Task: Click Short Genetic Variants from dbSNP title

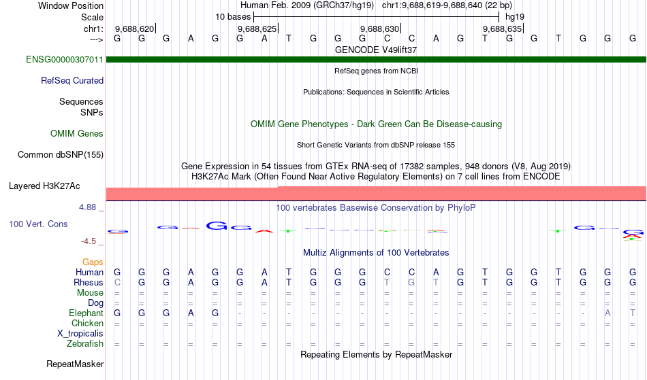Action: click(x=376, y=145)
